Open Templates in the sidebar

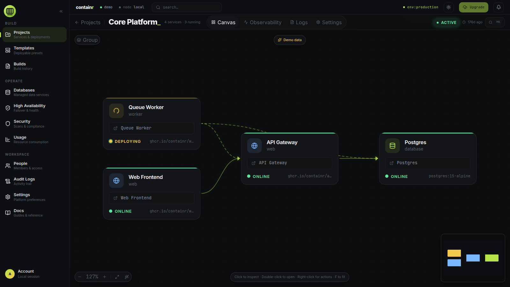pyautogui.click(x=34, y=50)
